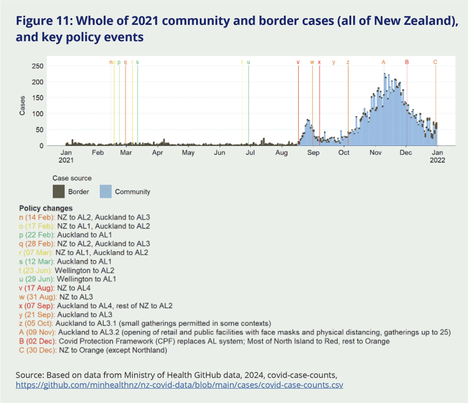This screenshot has height=403, width=468.
Task: Click 'B (02 Dec): Covid Protection Framework' entry
Action: tap(205, 341)
